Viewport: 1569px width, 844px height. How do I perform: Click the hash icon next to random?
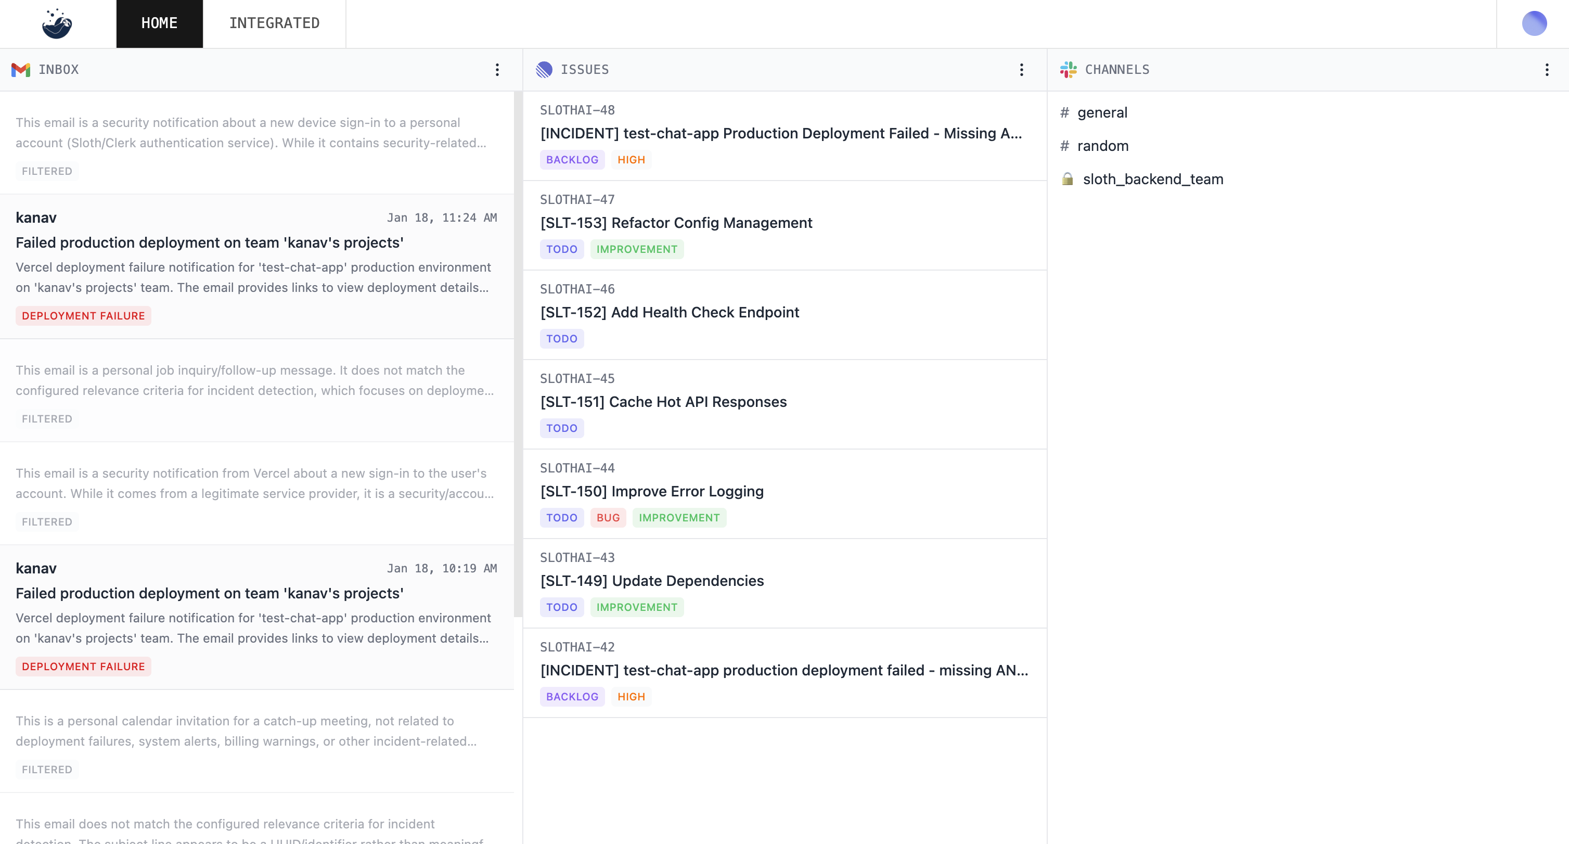coord(1065,146)
